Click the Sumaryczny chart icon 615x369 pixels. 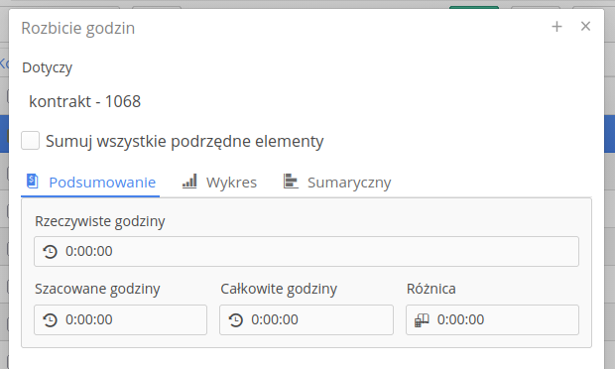291,182
